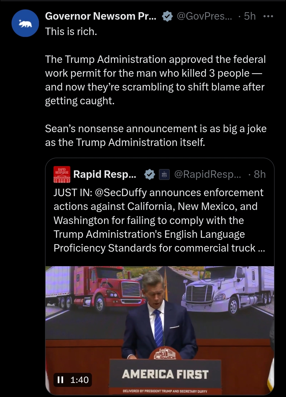Screen dimensions: 286x397
Task: Open the 5h timestamp link
Action: [250, 16]
